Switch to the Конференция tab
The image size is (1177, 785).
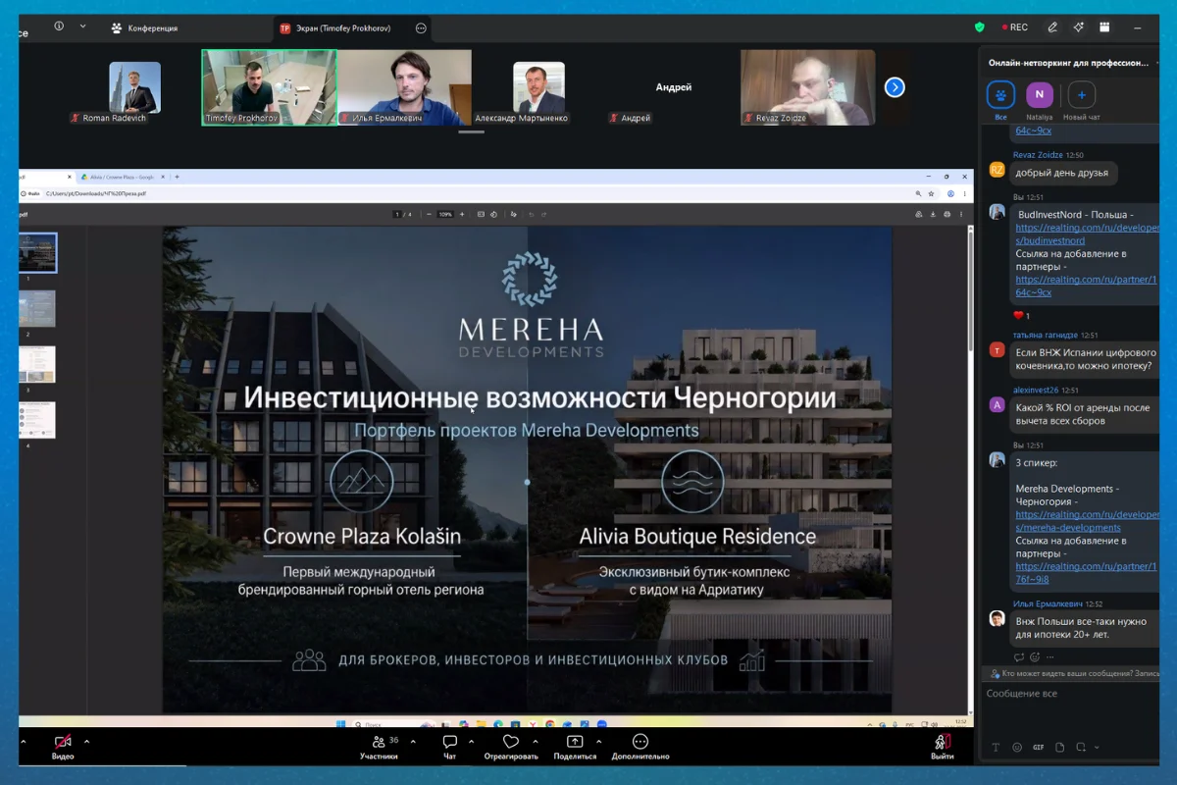coord(144,28)
